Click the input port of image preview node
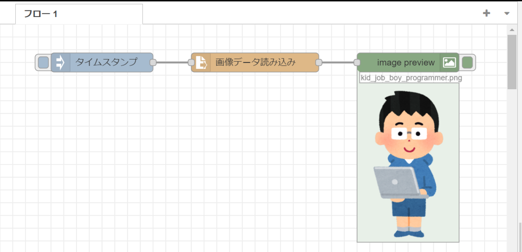 click(x=358, y=62)
